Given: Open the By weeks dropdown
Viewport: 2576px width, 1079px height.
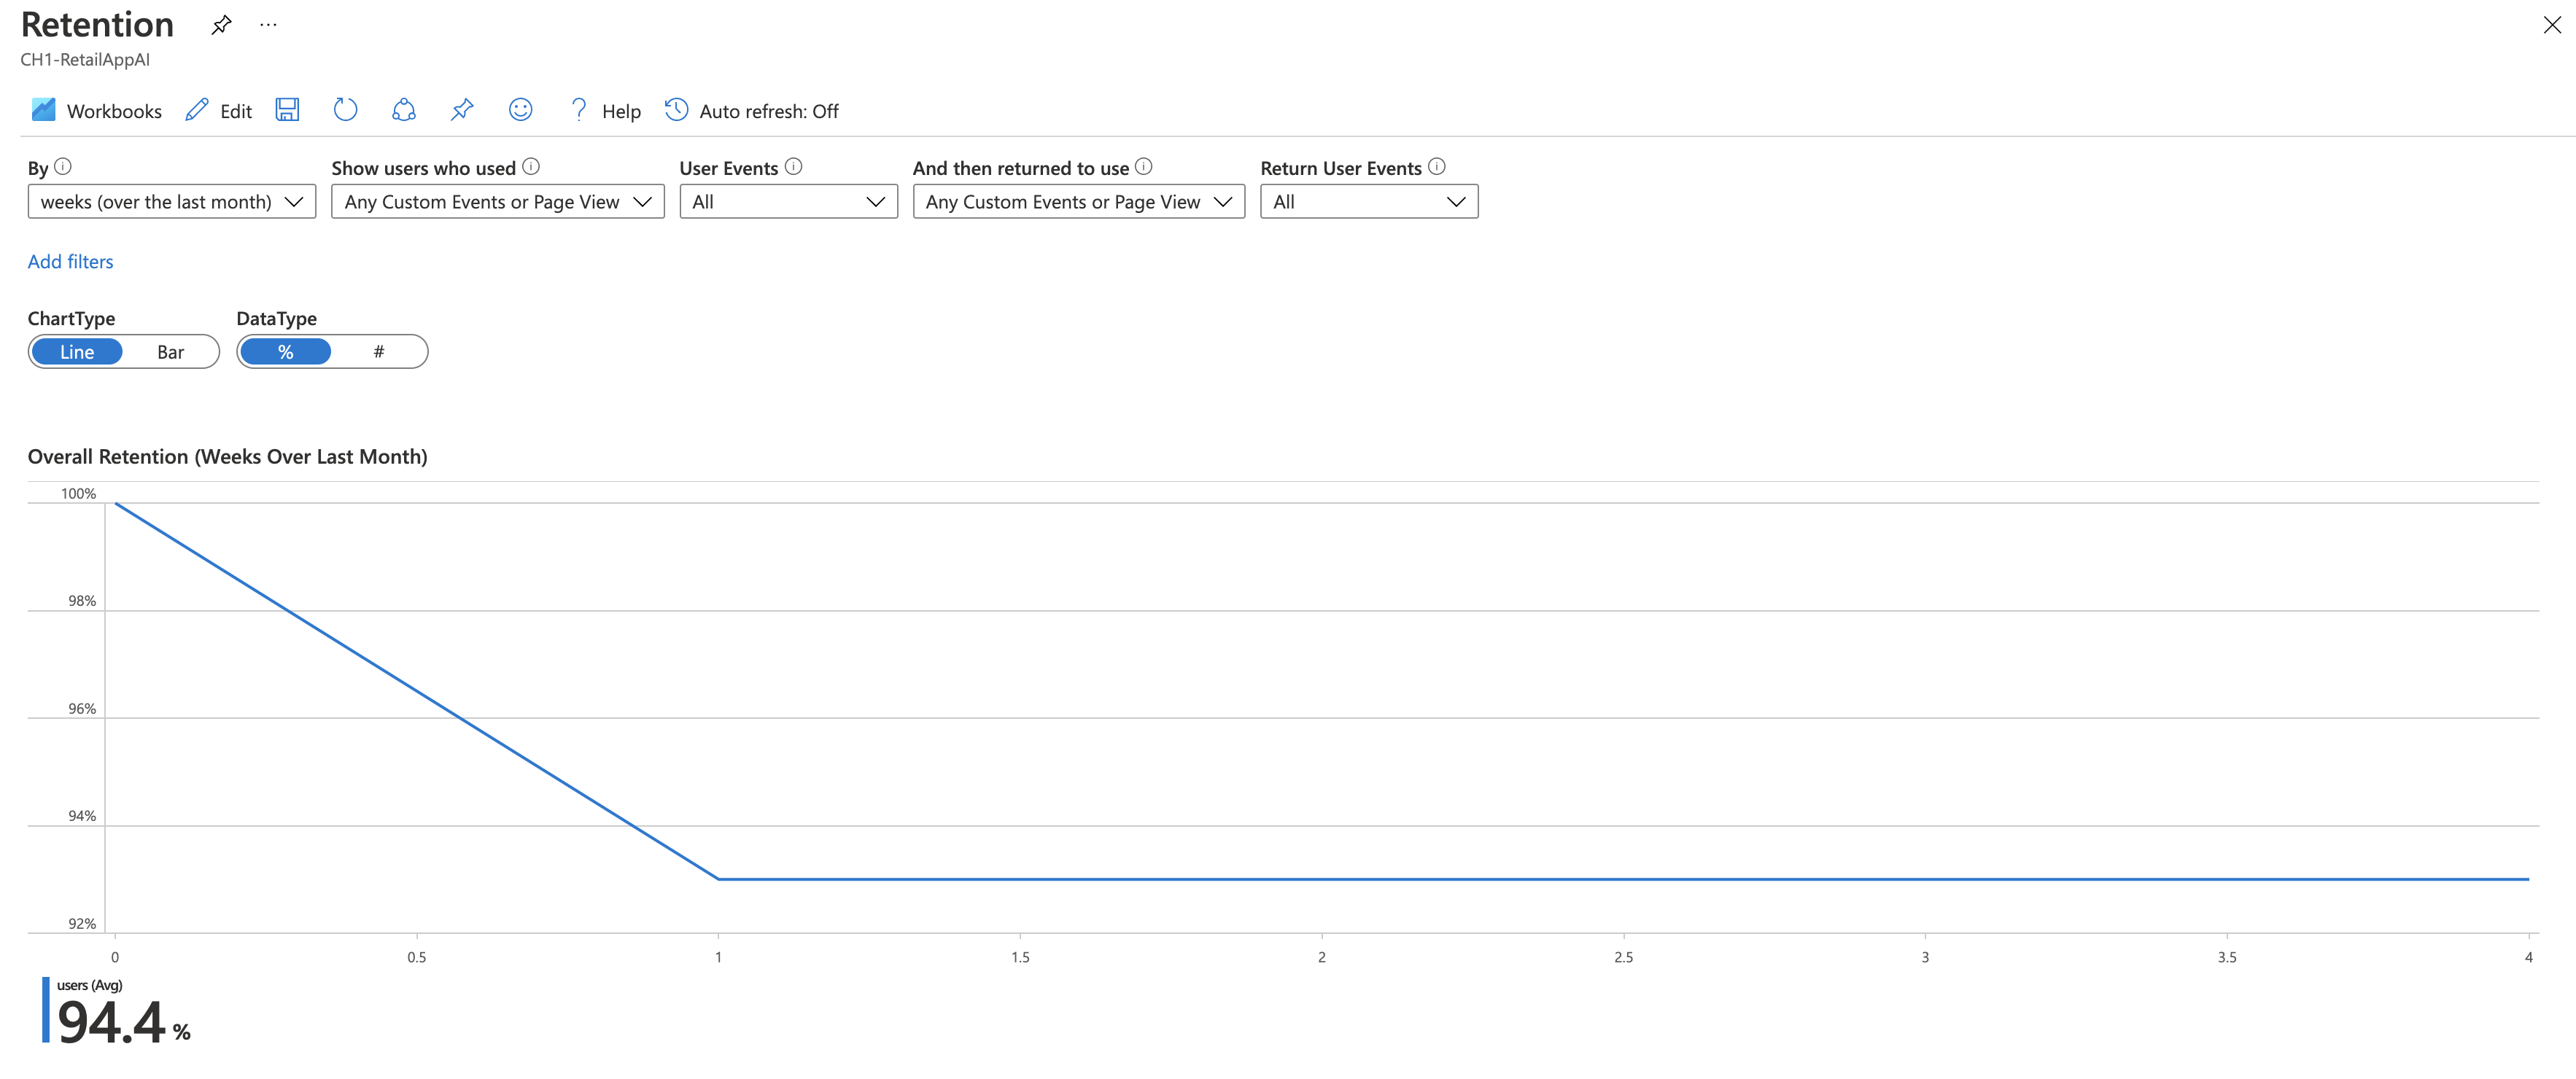Looking at the screenshot, I should click(x=171, y=202).
